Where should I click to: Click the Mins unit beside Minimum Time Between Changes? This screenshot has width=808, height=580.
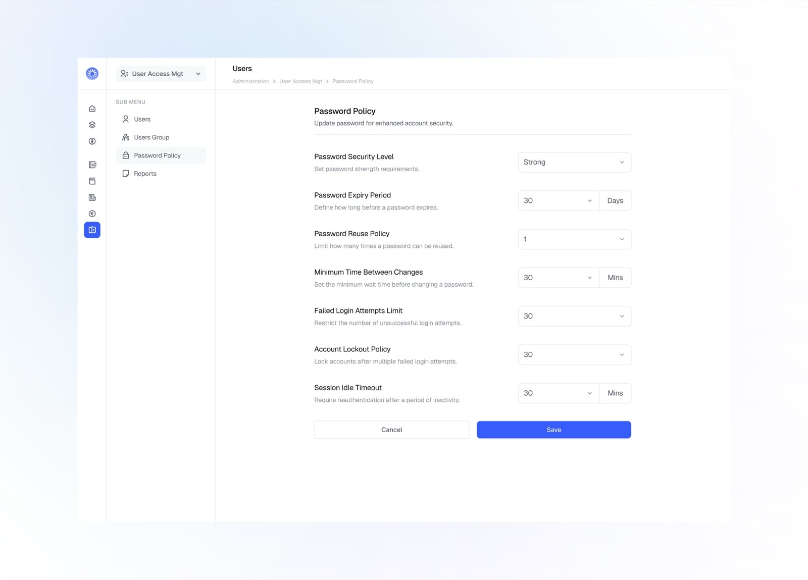(x=615, y=278)
